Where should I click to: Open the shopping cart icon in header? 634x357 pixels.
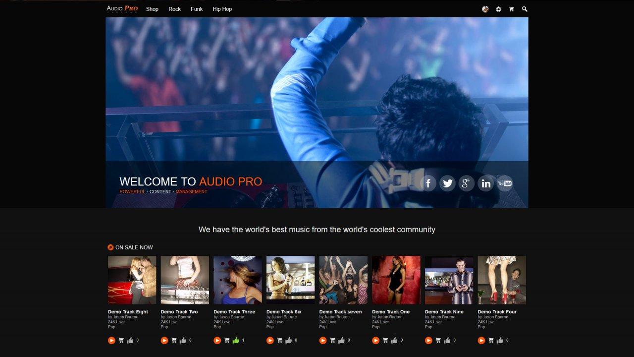tap(512, 9)
